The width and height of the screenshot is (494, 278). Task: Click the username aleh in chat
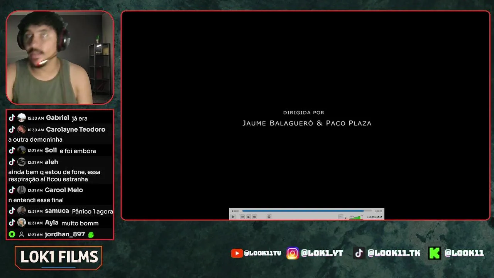point(51,162)
